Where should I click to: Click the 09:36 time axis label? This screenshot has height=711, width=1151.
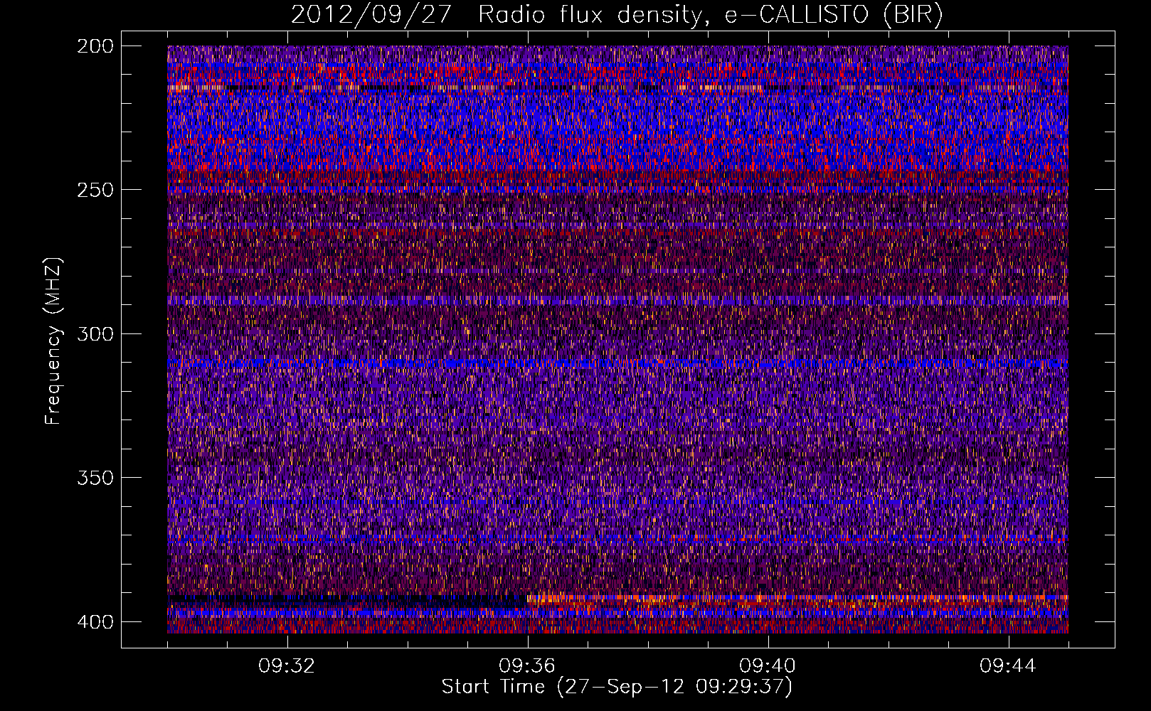[x=528, y=666]
